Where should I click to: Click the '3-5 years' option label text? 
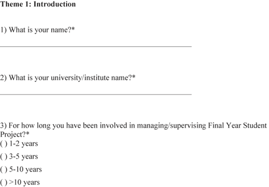coord(23,157)
